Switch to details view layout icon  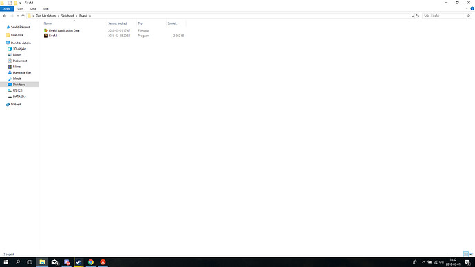coord(465,254)
